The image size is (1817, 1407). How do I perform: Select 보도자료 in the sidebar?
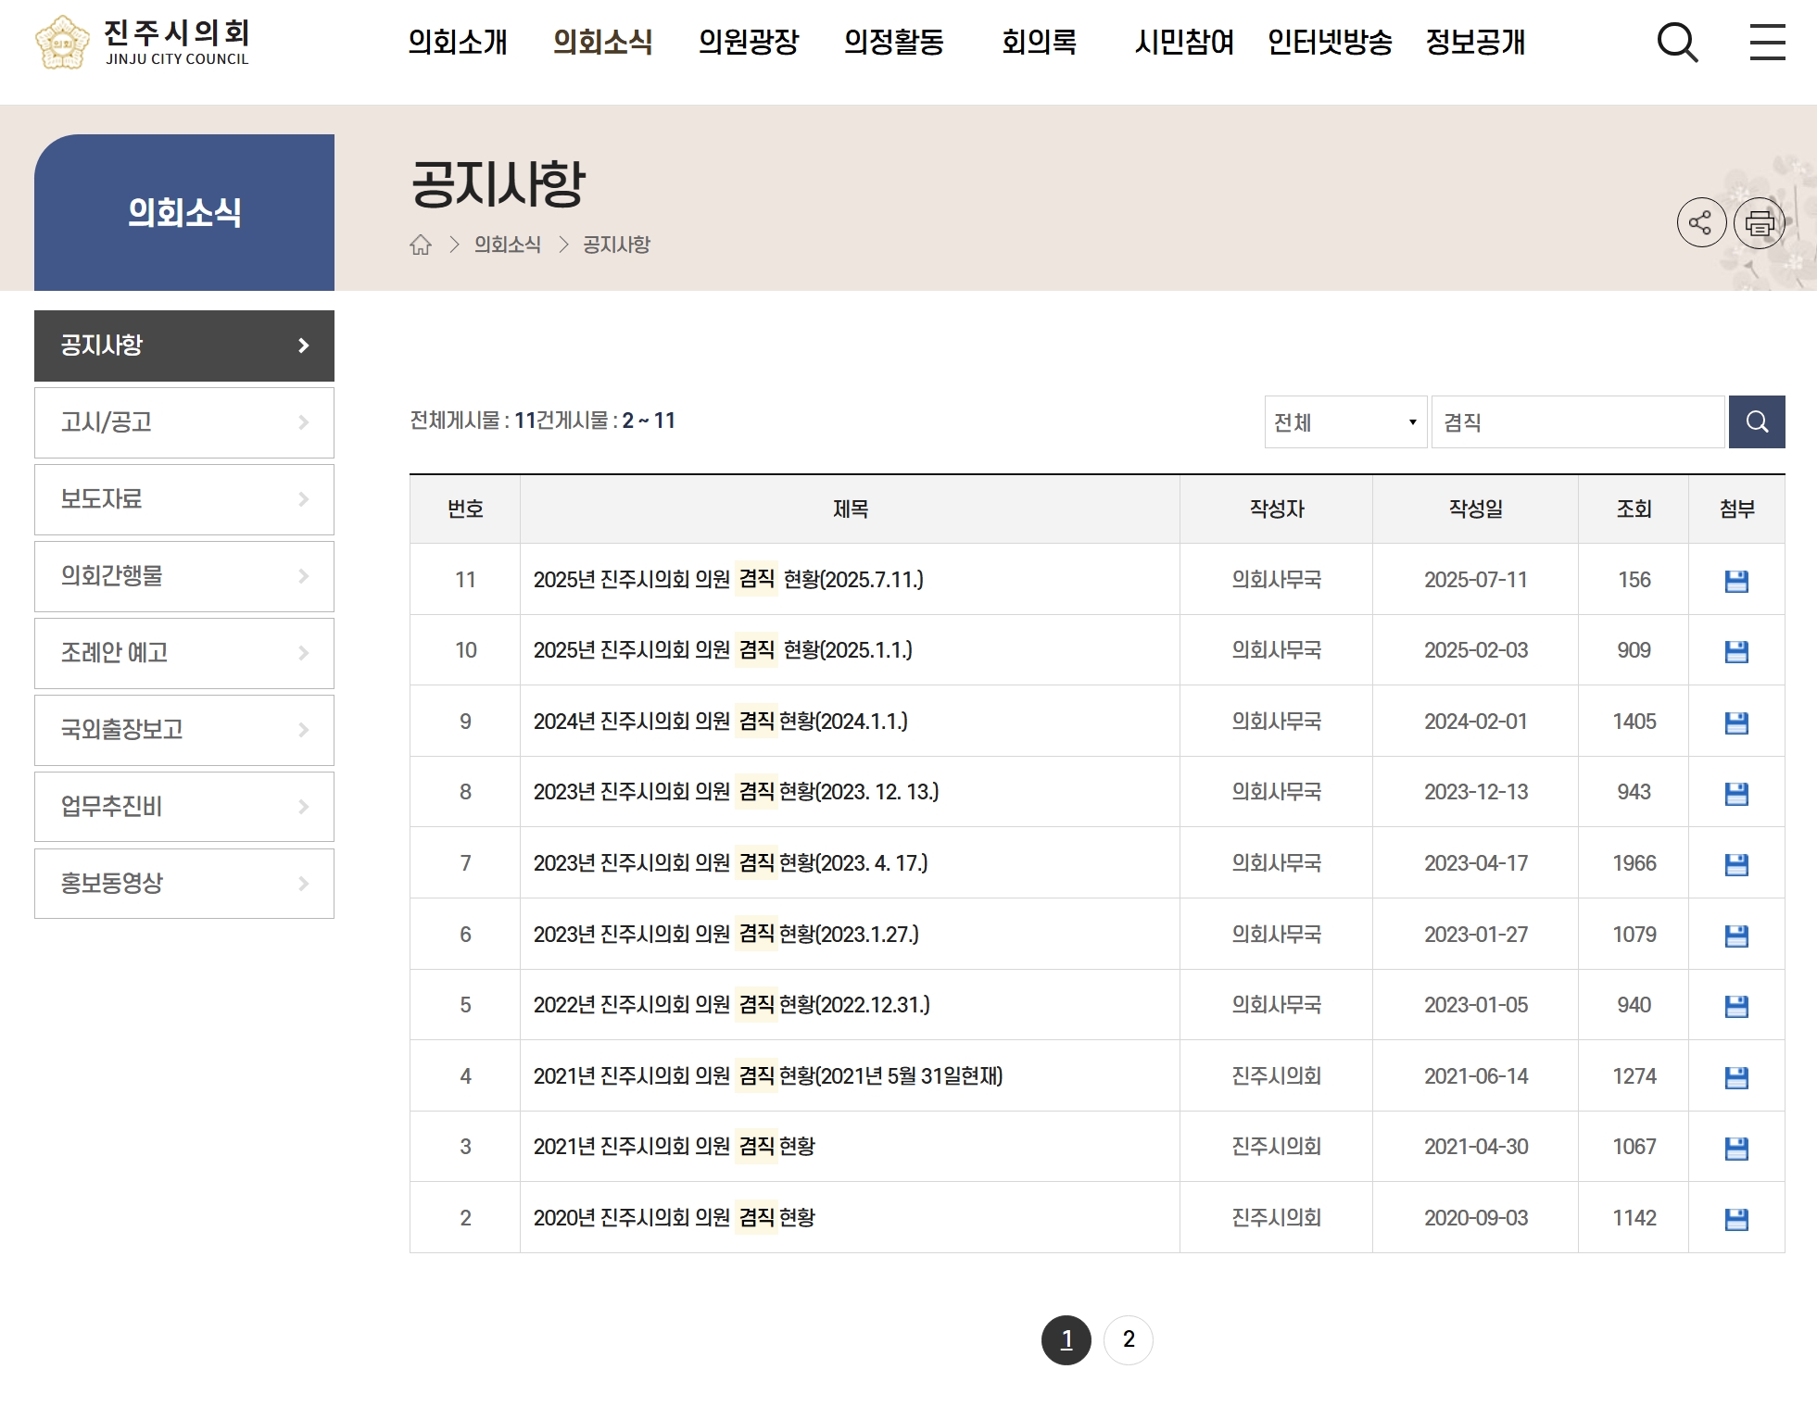[x=183, y=499]
